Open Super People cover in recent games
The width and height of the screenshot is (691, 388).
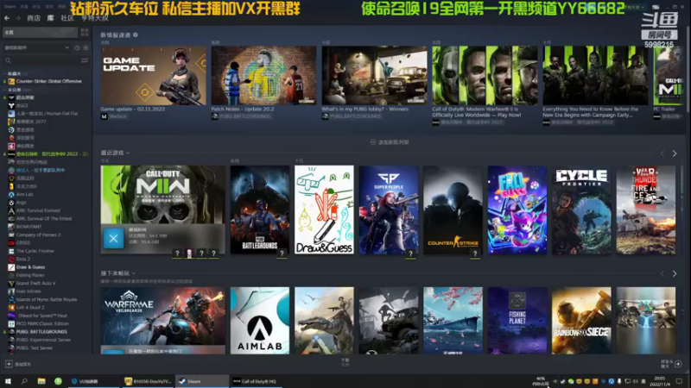point(388,210)
